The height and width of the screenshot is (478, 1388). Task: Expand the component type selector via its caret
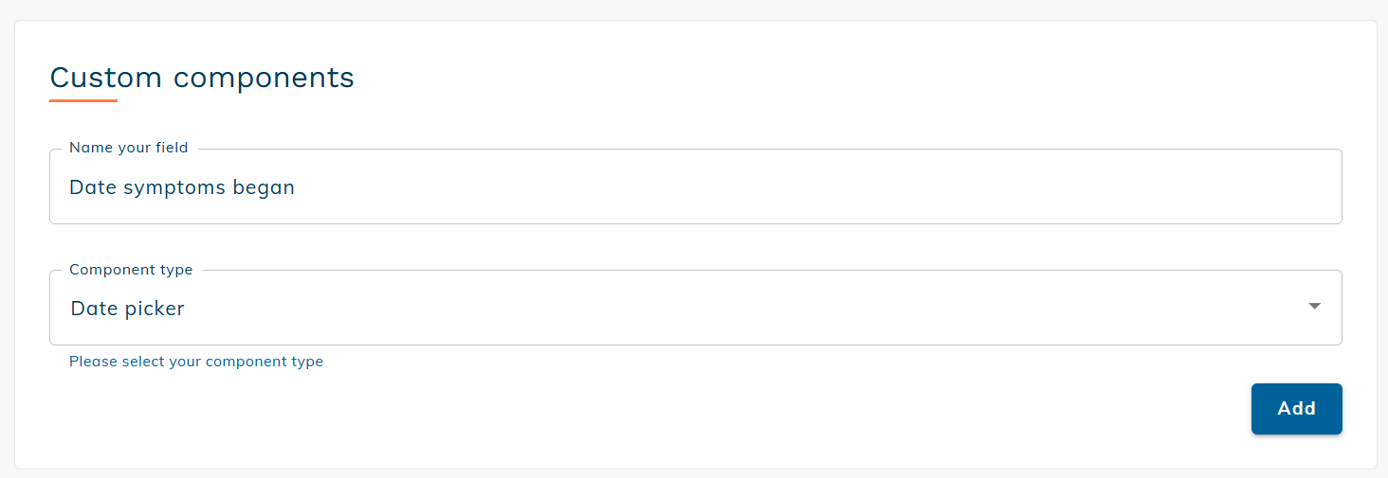pyautogui.click(x=1314, y=307)
